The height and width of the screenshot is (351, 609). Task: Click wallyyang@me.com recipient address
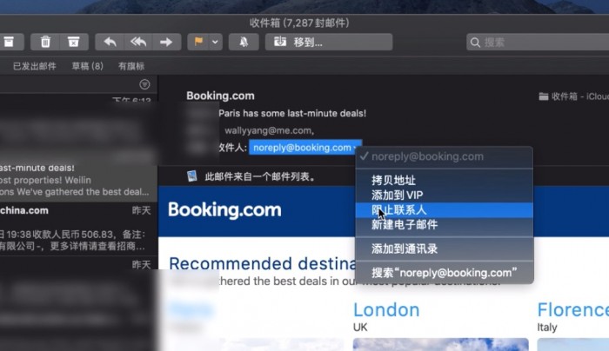pos(269,130)
